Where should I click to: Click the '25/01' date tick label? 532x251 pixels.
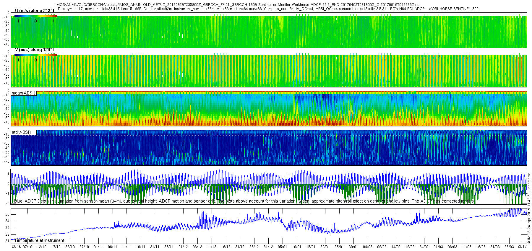pos(339,247)
